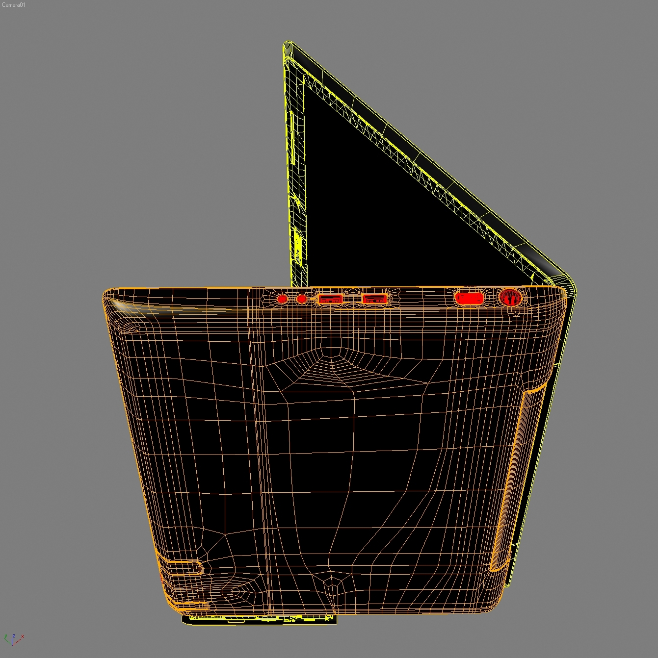
Task: Select the round power connector port
Action: tap(510, 297)
